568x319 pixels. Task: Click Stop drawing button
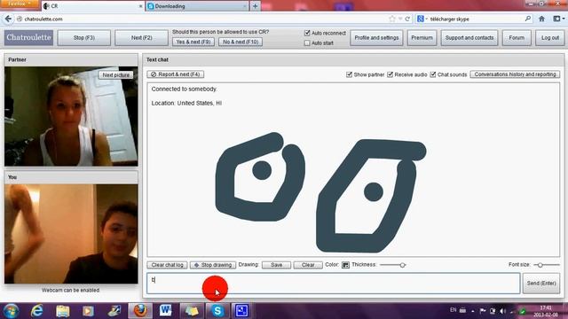point(213,265)
